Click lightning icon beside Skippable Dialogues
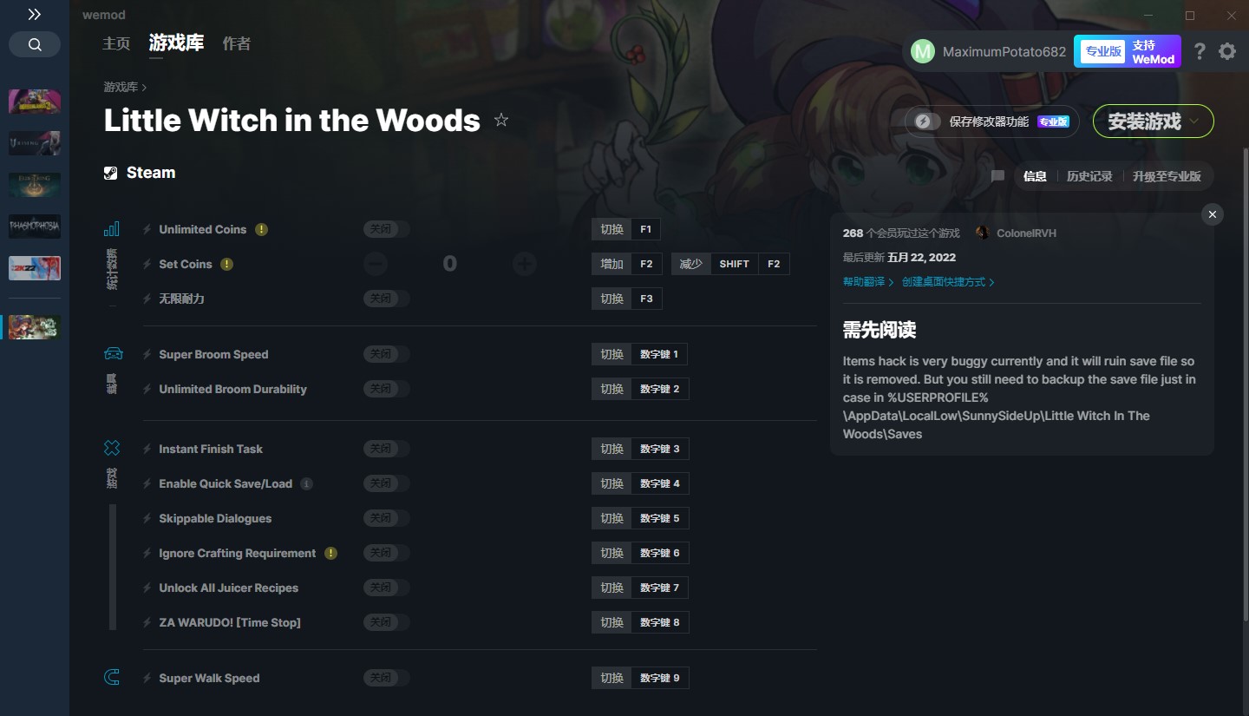1249x716 pixels. 147,518
